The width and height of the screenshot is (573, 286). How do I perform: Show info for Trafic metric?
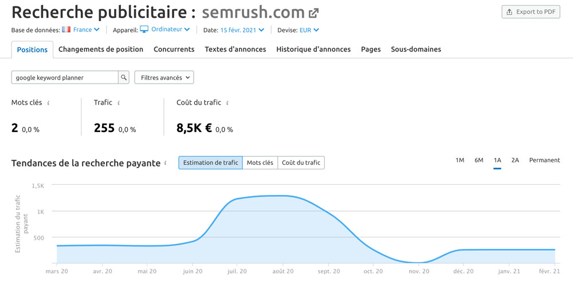119,103
